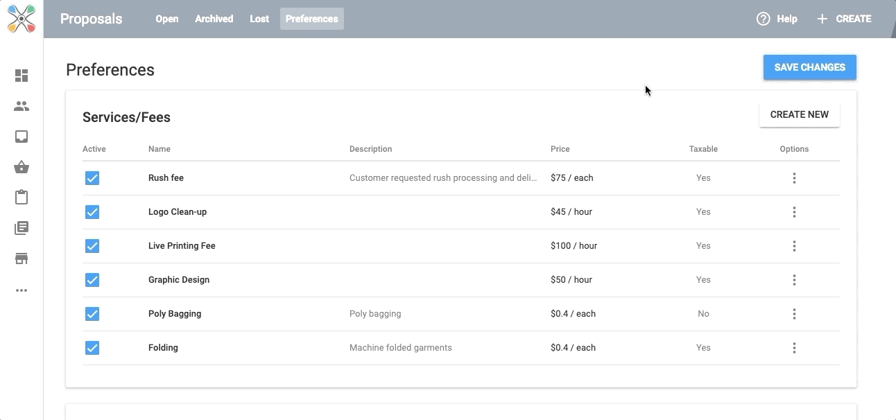Click the Help question mark icon

click(x=763, y=19)
